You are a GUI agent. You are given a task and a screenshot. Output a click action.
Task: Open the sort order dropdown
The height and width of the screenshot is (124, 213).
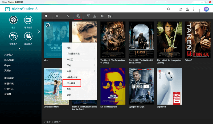58,16
